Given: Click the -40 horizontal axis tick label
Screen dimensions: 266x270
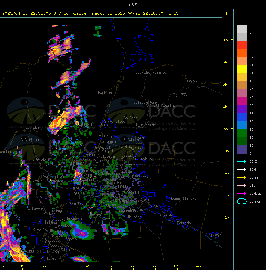Looking at the screenshot, I should (x=21, y=266).
